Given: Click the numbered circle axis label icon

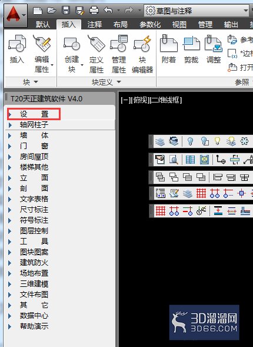Looking at the screenshot, I should tap(201, 211).
